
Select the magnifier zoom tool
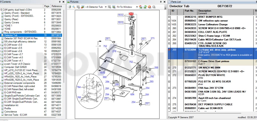point(74,7)
